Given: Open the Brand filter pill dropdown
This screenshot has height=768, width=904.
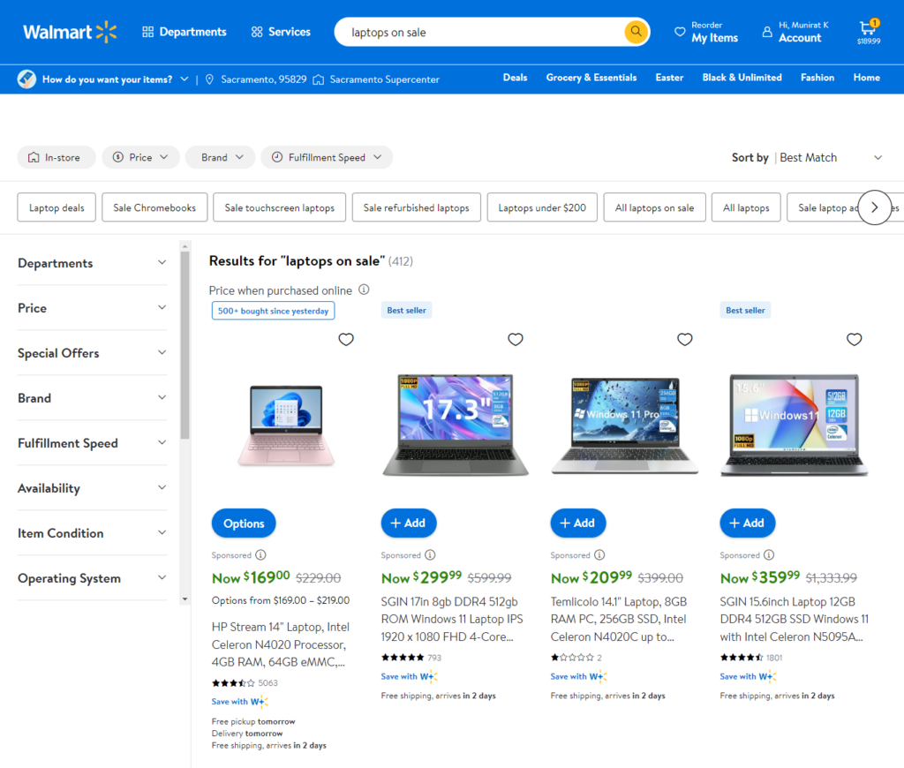Looking at the screenshot, I should (x=220, y=157).
